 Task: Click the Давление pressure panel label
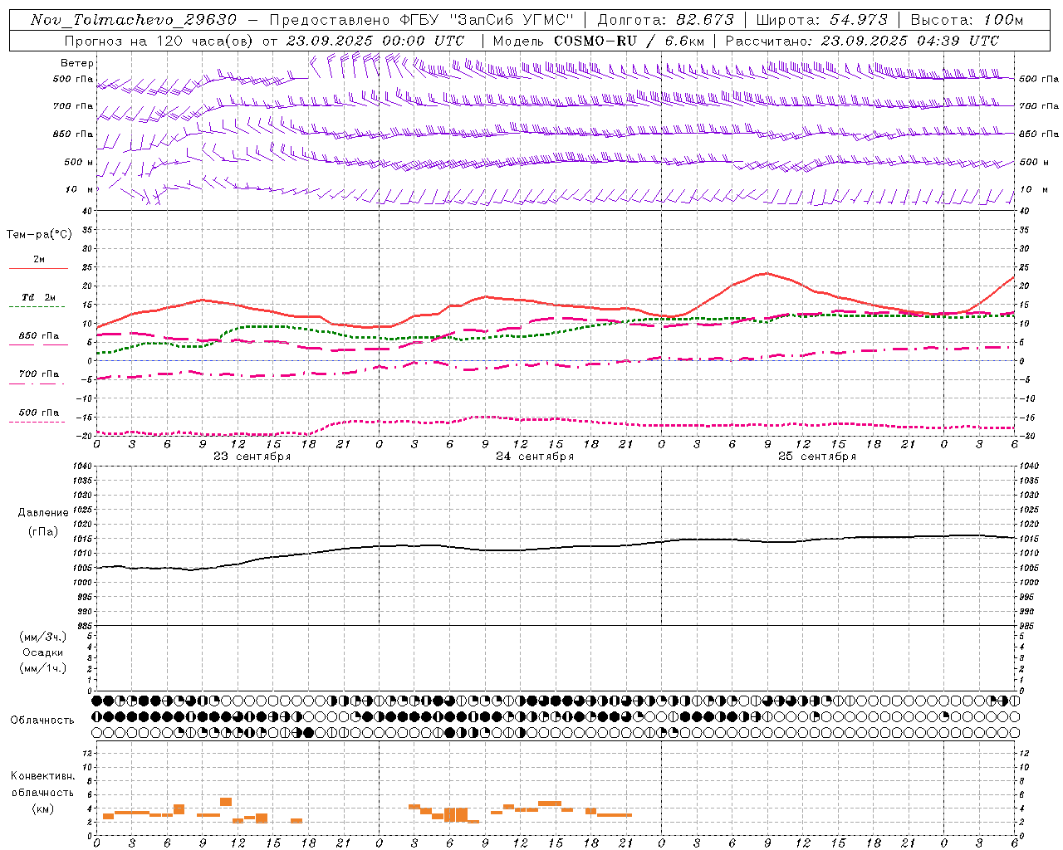(x=43, y=513)
